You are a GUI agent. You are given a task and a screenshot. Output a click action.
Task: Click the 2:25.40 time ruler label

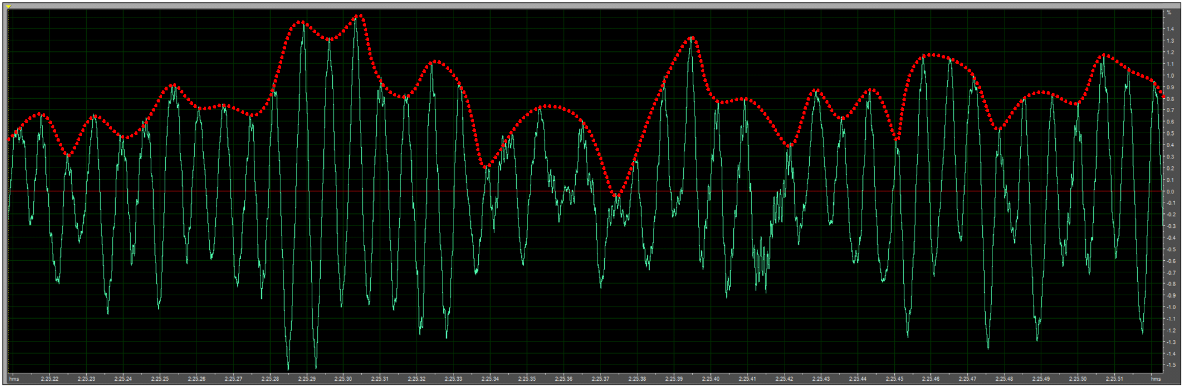click(x=710, y=379)
